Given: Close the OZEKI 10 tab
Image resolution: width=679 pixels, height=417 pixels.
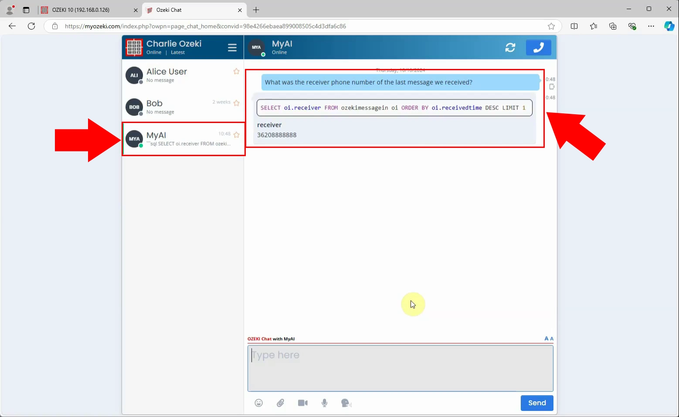Looking at the screenshot, I should point(136,10).
